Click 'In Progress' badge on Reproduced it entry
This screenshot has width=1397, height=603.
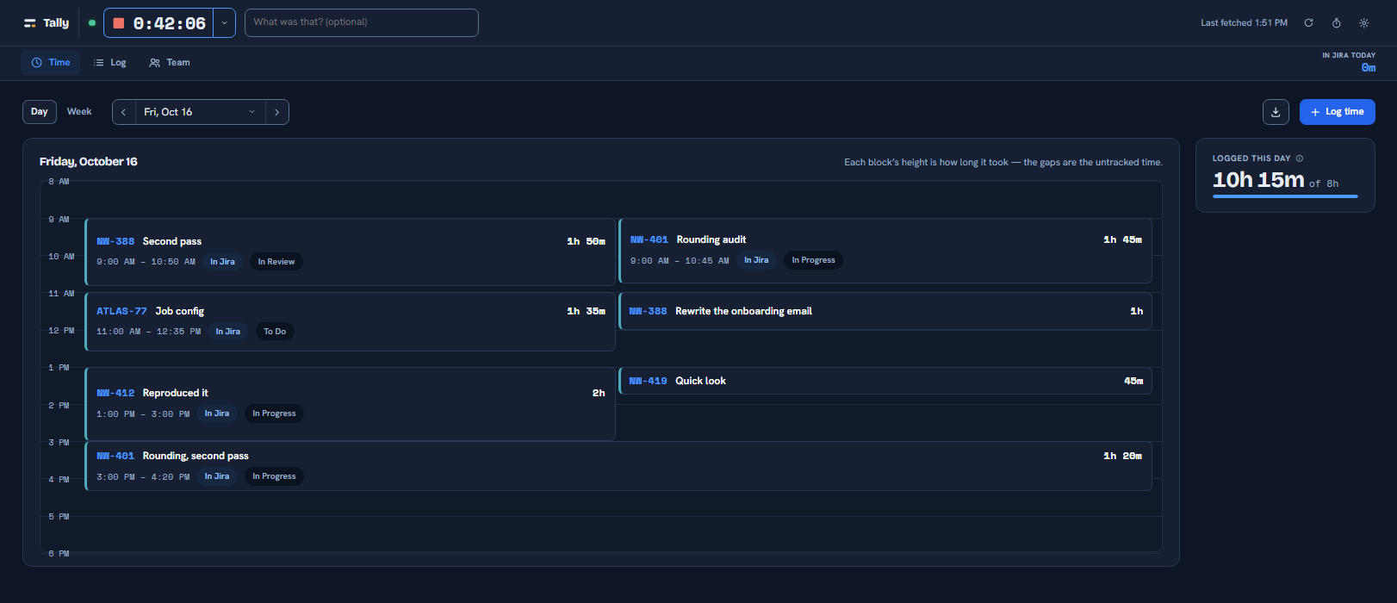(x=274, y=413)
